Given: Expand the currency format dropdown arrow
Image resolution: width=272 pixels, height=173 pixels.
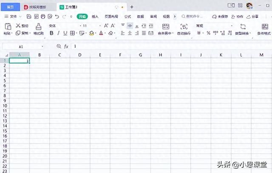Looking at the screenshot, I should click(203, 33).
